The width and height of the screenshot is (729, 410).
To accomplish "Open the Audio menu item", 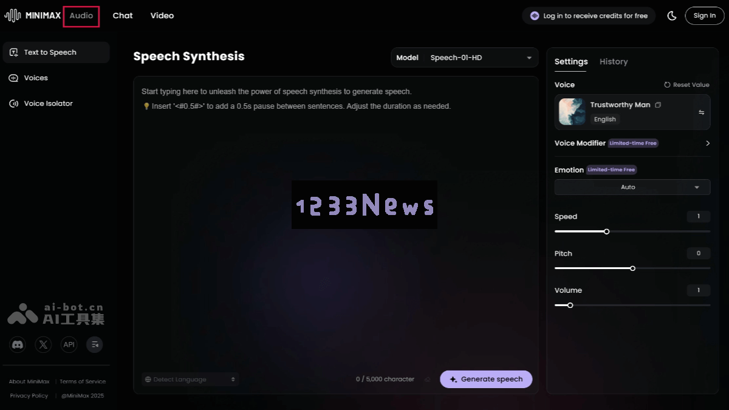I will click(81, 16).
